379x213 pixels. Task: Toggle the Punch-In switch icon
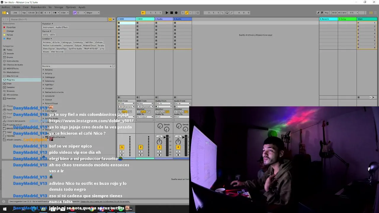(x=223, y=13)
